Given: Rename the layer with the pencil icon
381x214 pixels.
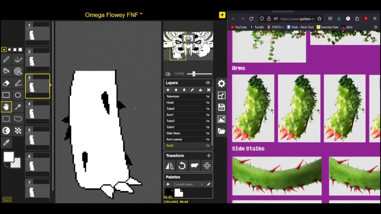Looking at the screenshot, I should pyautogui.click(x=192, y=90).
